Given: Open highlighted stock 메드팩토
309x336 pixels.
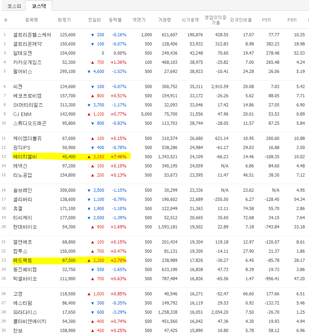Looking at the screenshot, I should point(22,261).
